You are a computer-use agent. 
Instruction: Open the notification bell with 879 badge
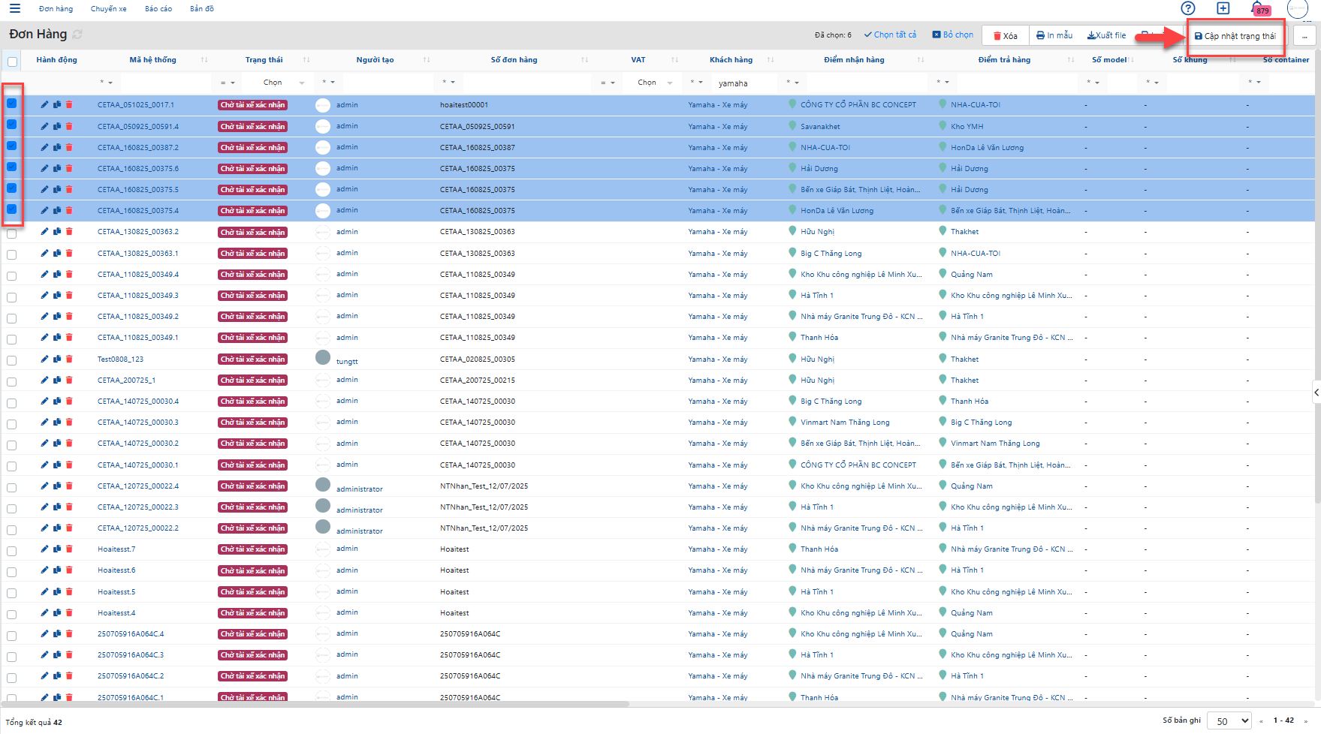(1256, 8)
